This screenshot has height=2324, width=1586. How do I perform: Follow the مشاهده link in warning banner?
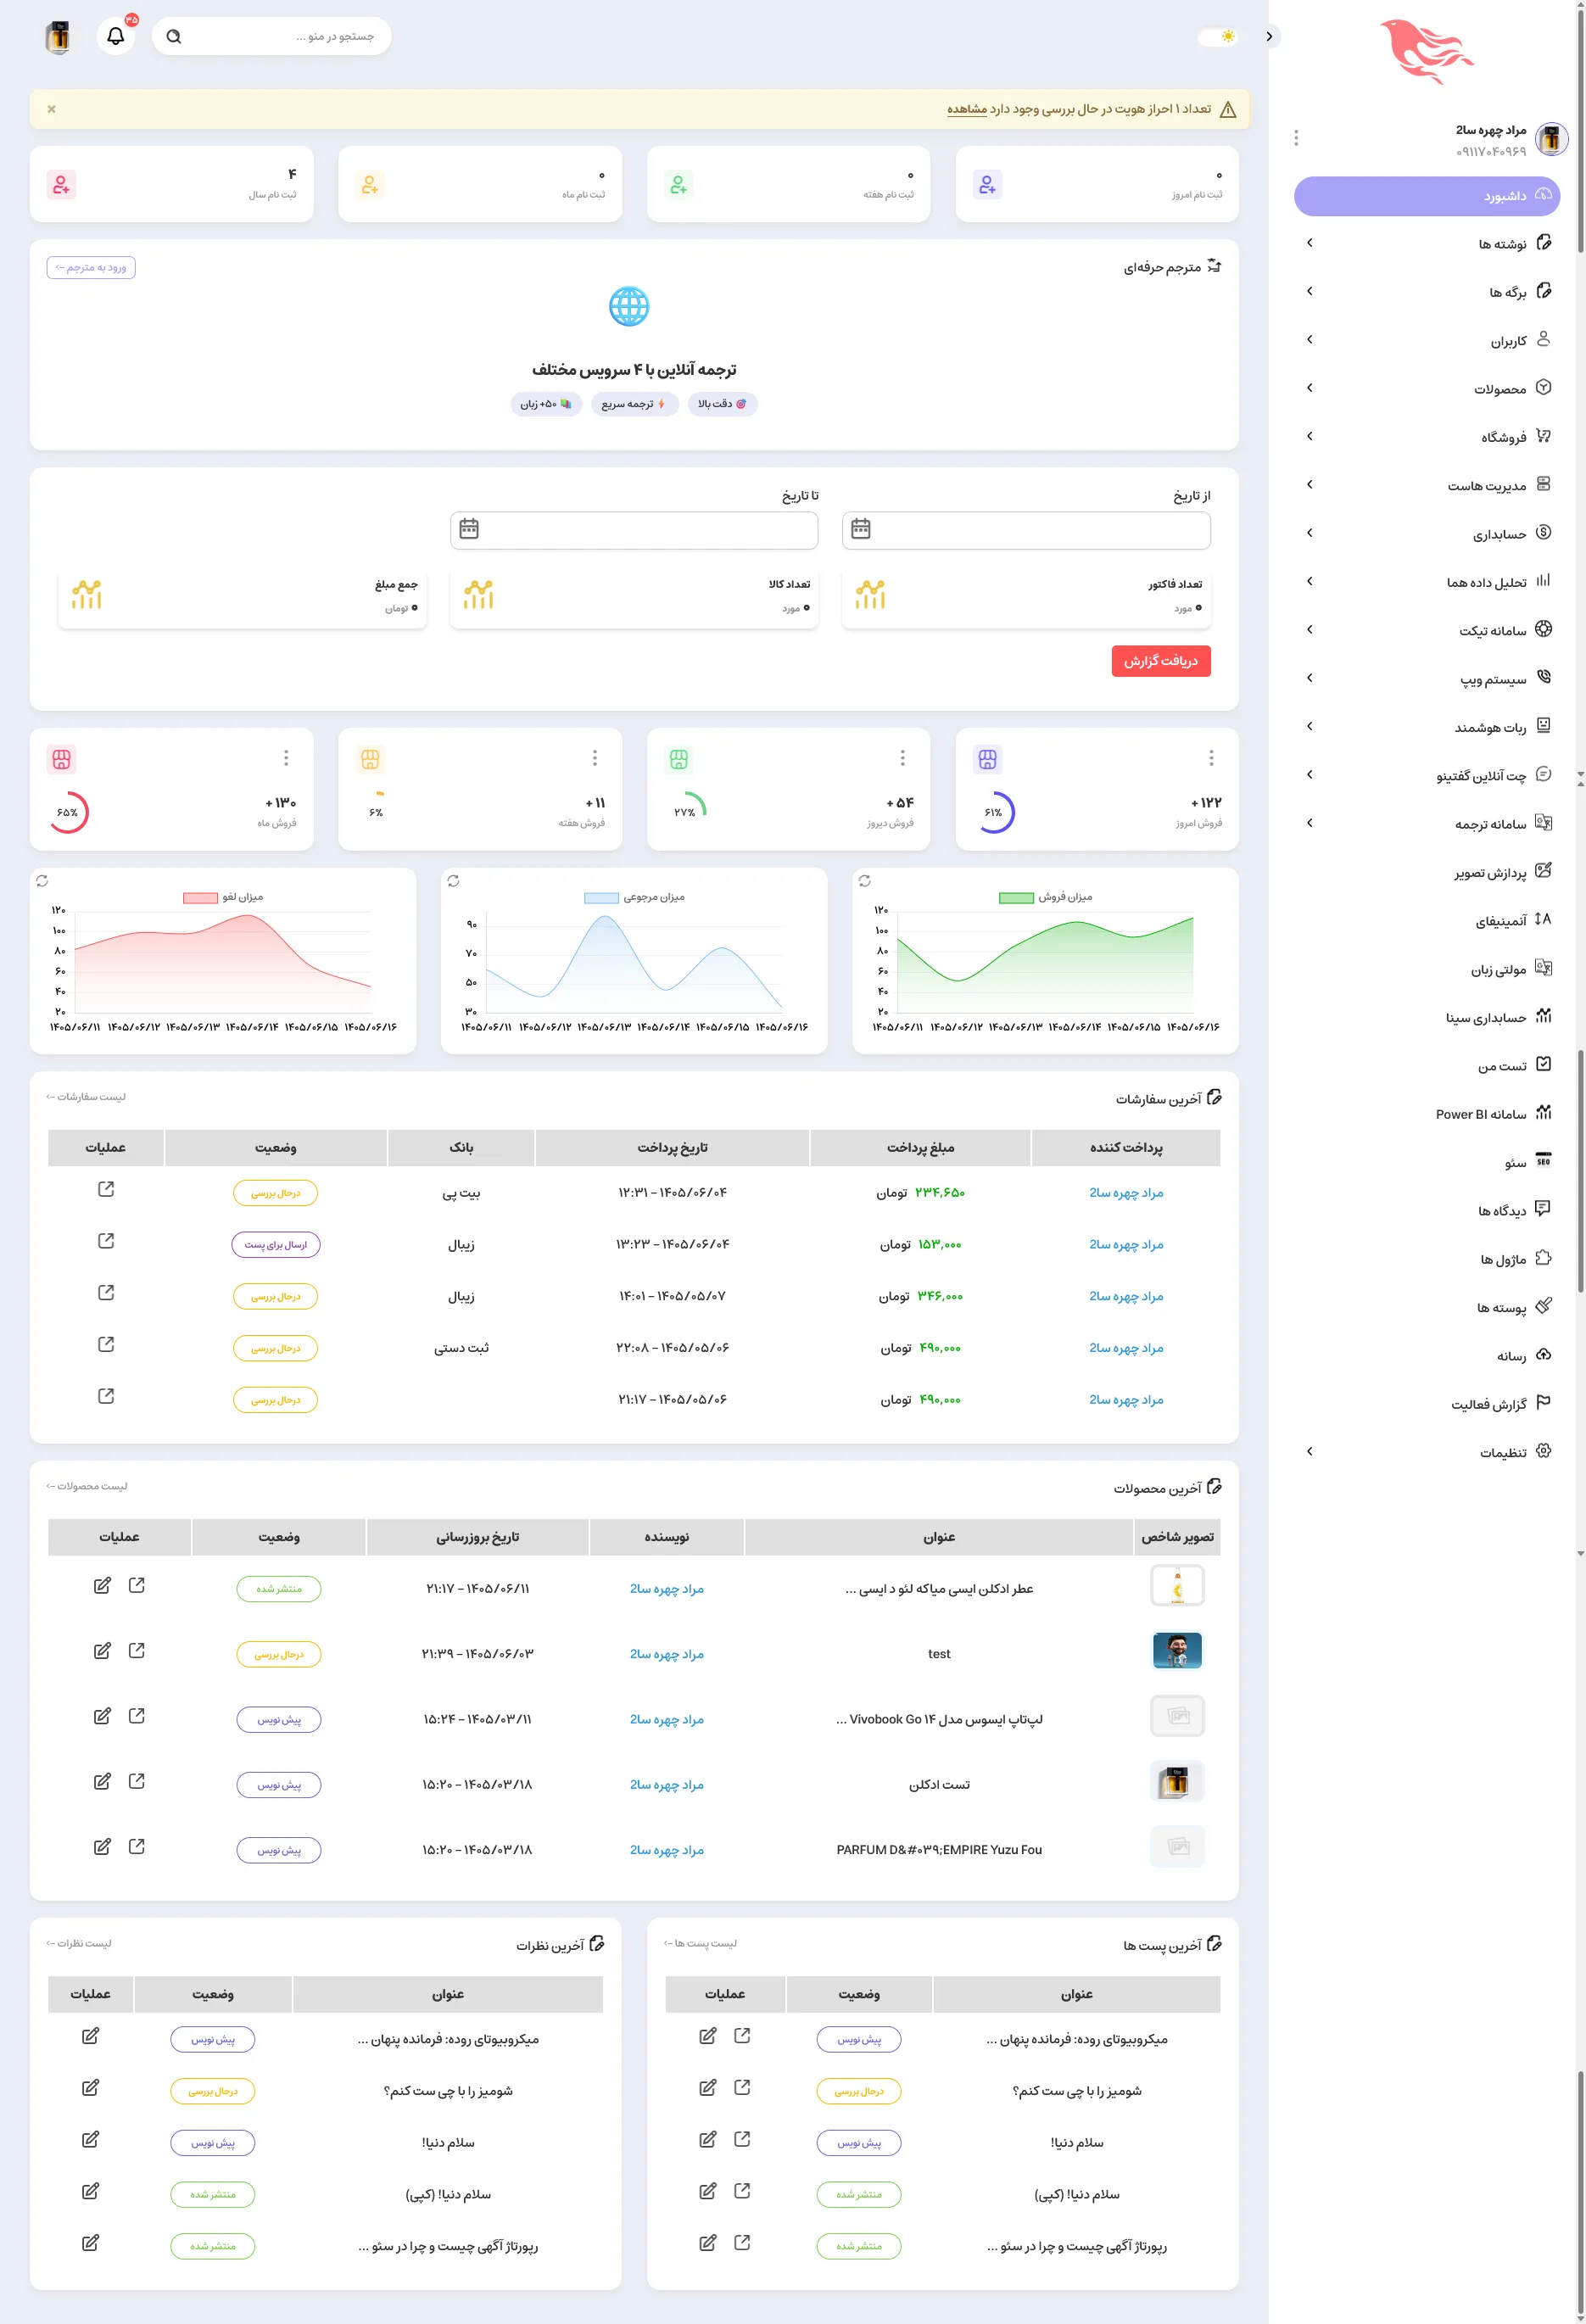pyautogui.click(x=967, y=109)
